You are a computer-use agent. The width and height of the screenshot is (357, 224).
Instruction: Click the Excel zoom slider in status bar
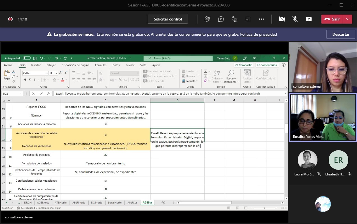click(x=264, y=208)
